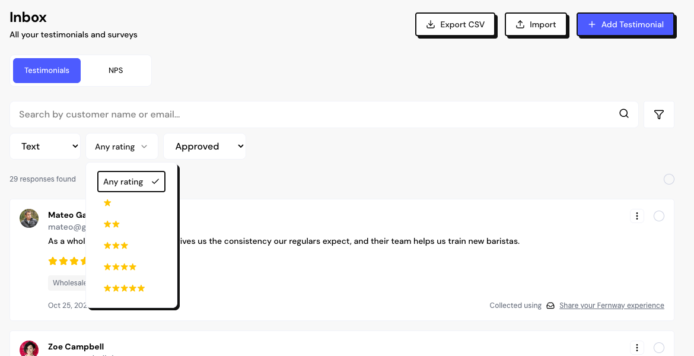This screenshot has height=356, width=694.
Task: Toggle the select-all responses circle
Action: pyautogui.click(x=668, y=179)
